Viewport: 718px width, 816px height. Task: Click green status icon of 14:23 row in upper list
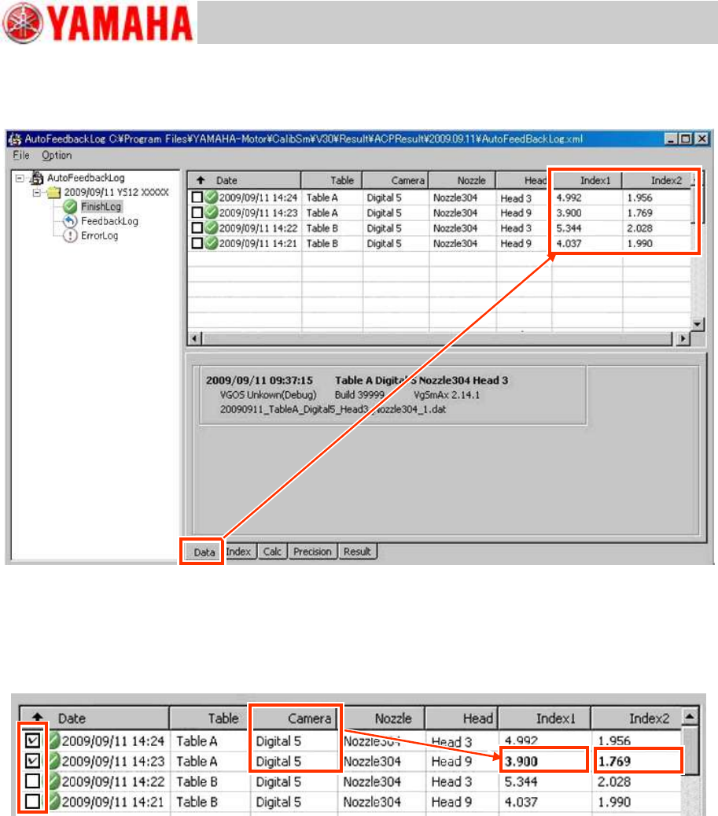coord(211,212)
